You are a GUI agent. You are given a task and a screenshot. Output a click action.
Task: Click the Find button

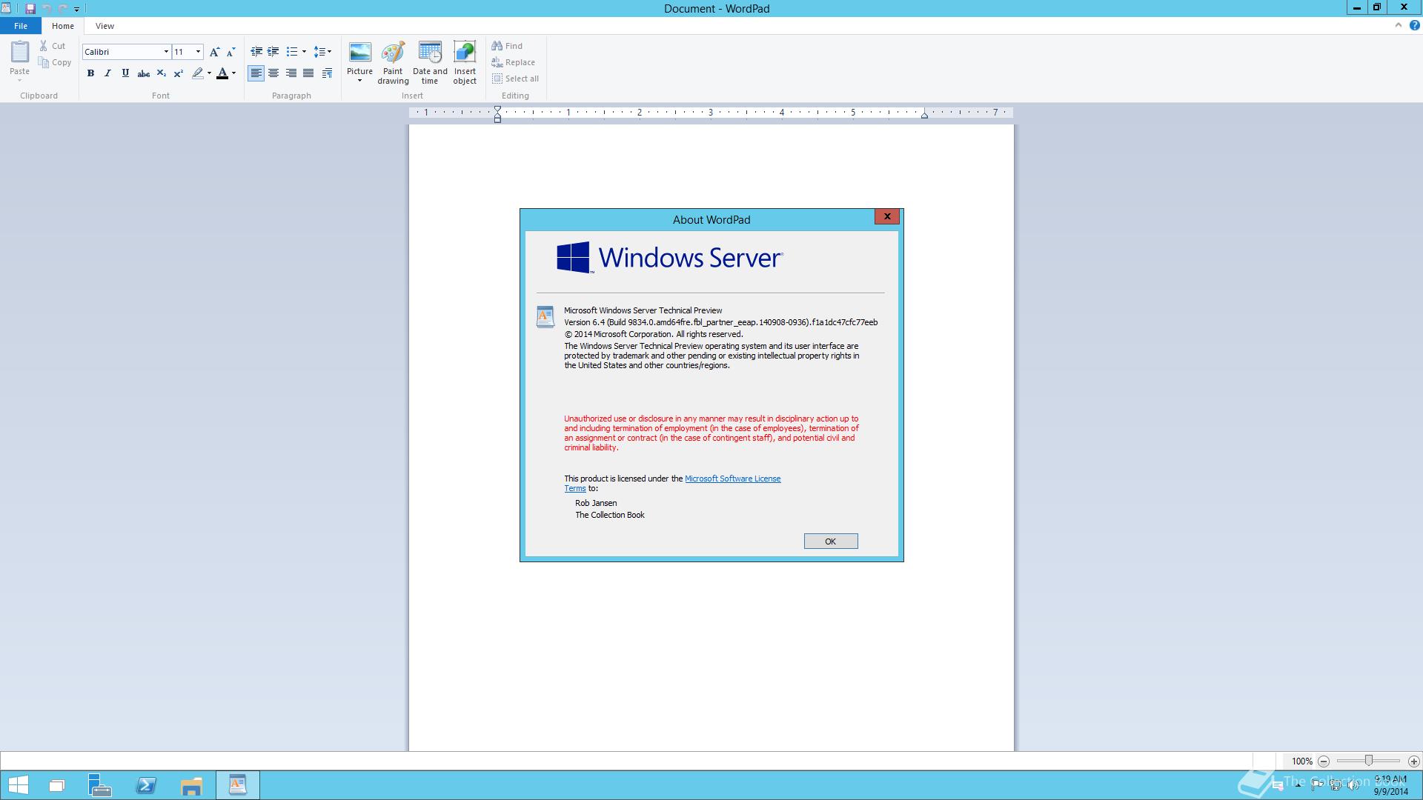507,46
